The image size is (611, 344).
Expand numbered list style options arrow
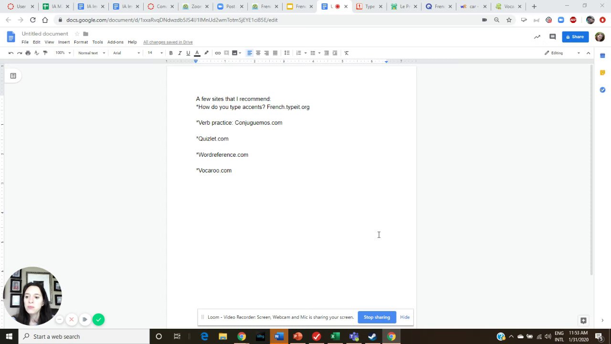coord(305,53)
